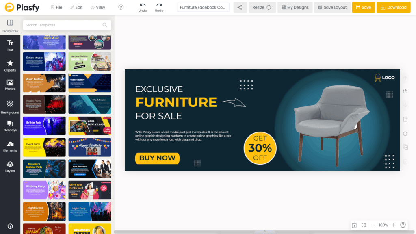Open the Photos panel
The image size is (416, 234).
click(10, 85)
